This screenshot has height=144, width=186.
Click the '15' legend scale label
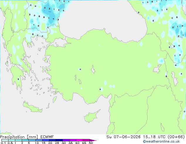click(x=43, y=143)
